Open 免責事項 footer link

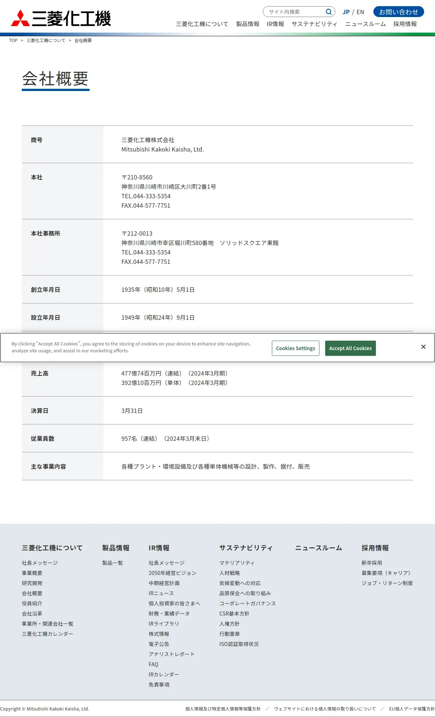159,685
